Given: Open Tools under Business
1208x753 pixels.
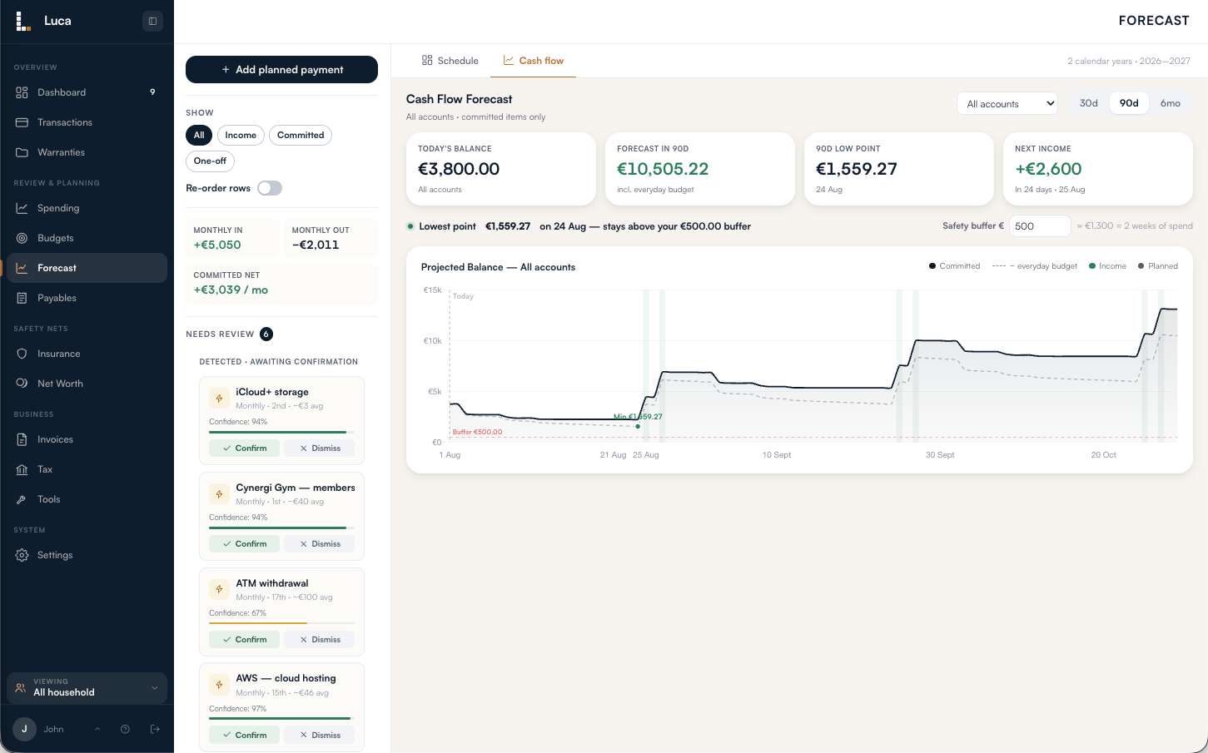Looking at the screenshot, I should [x=87, y=499].
